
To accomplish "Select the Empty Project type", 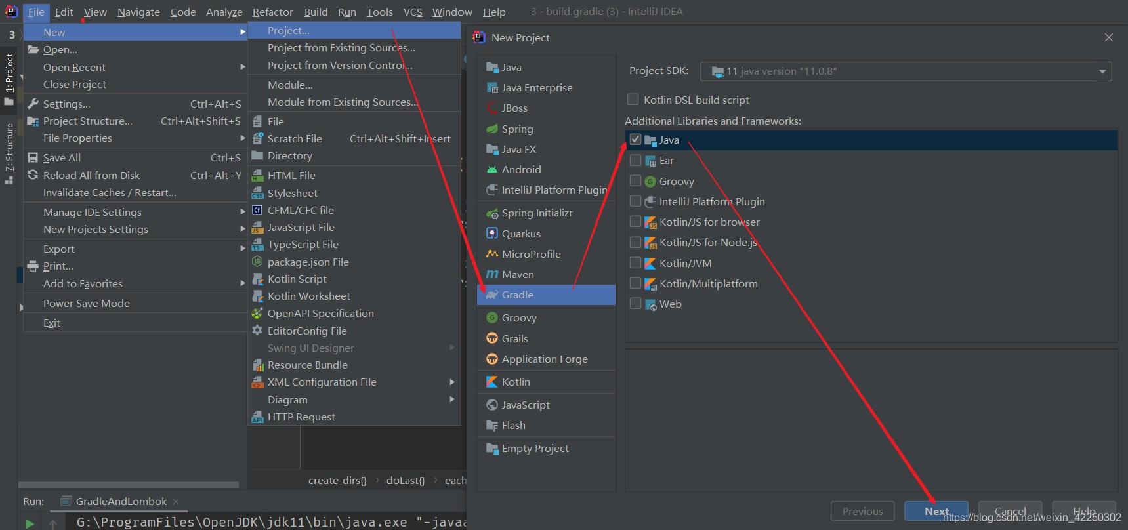I will click(546, 448).
